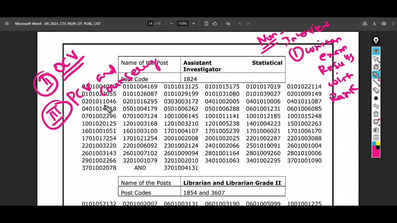
Task: Rotate the PDF page counterclockwise
Action: [215, 24]
